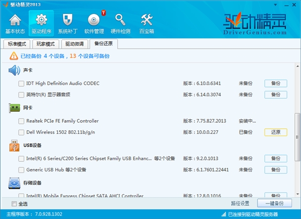Backup 英特尔(R) 显示器音频 driver
The width and height of the screenshot is (301, 219).
point(275,95)
